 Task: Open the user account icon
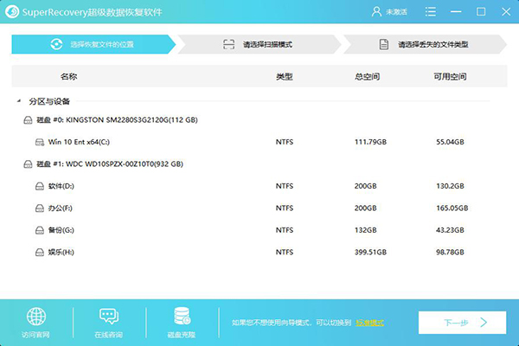point(376,12)
